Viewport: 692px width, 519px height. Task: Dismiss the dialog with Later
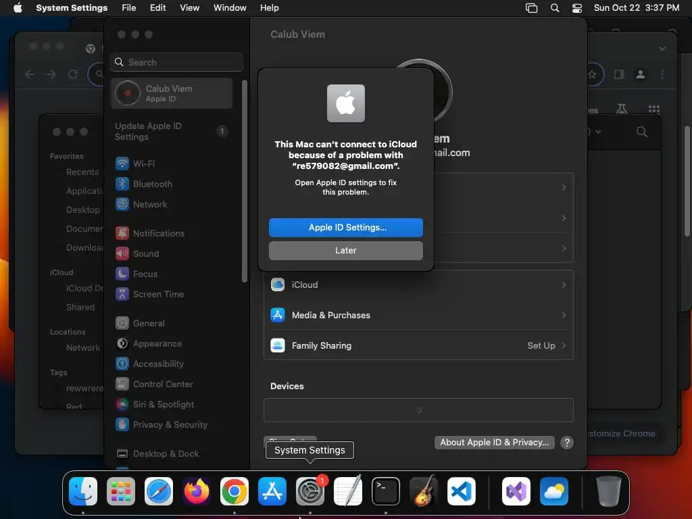pos(345,250)
